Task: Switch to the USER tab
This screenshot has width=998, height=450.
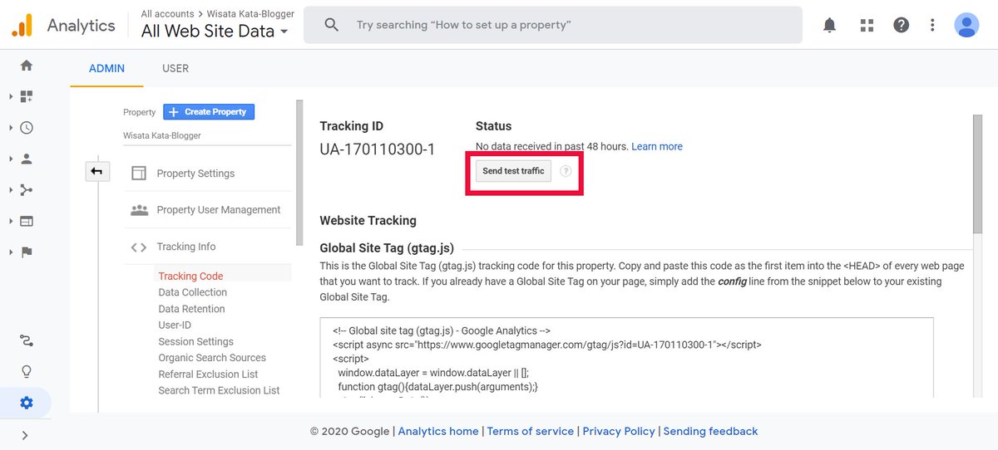Action: [175, 68]
